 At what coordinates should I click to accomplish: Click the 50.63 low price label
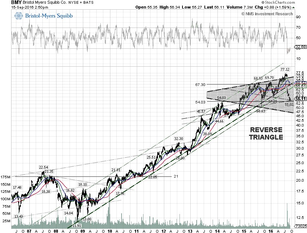(x=261, y=111)
